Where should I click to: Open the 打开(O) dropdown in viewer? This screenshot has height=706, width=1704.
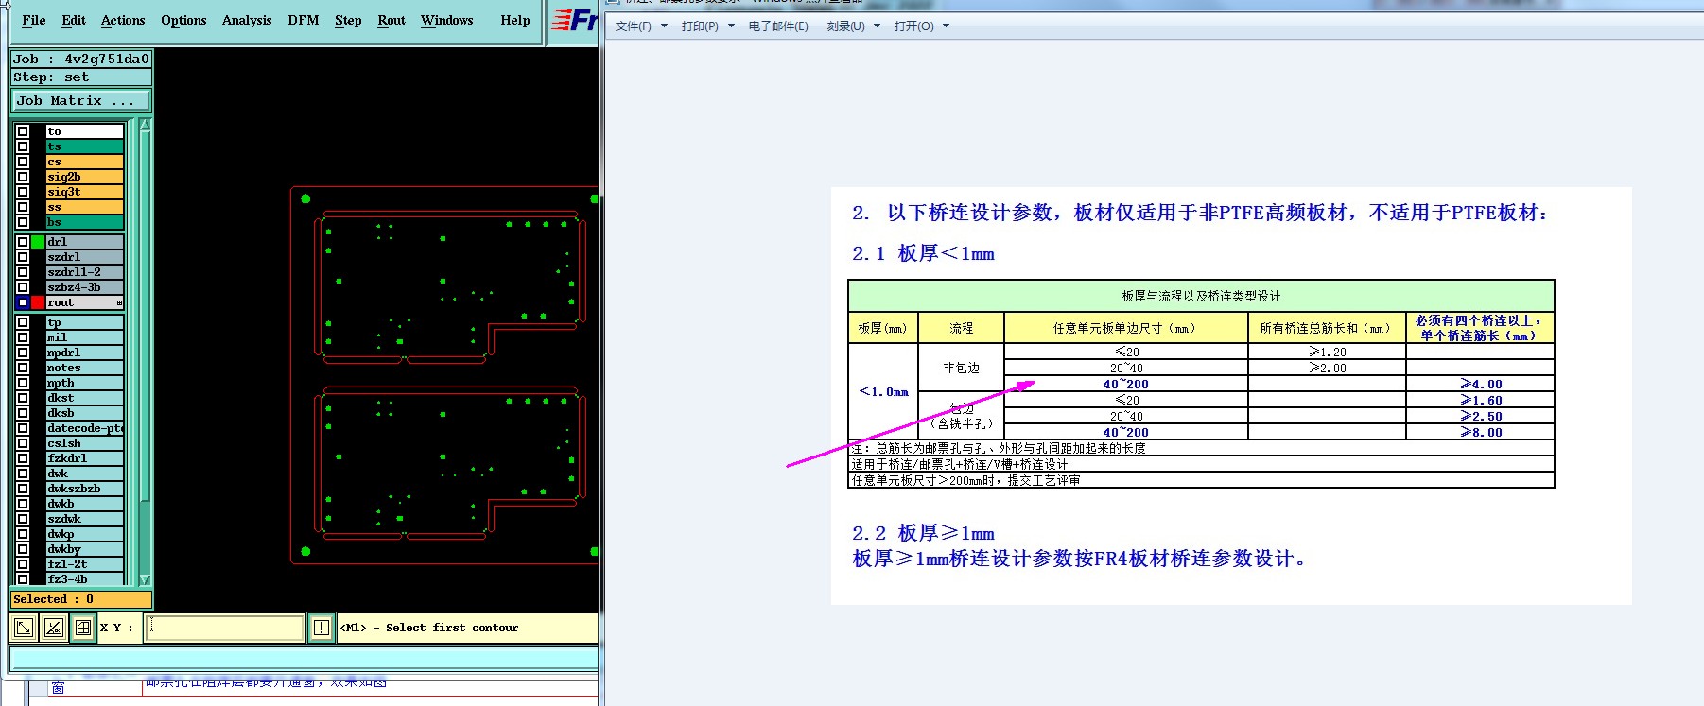pyautogui.click(x=921, y=26)
